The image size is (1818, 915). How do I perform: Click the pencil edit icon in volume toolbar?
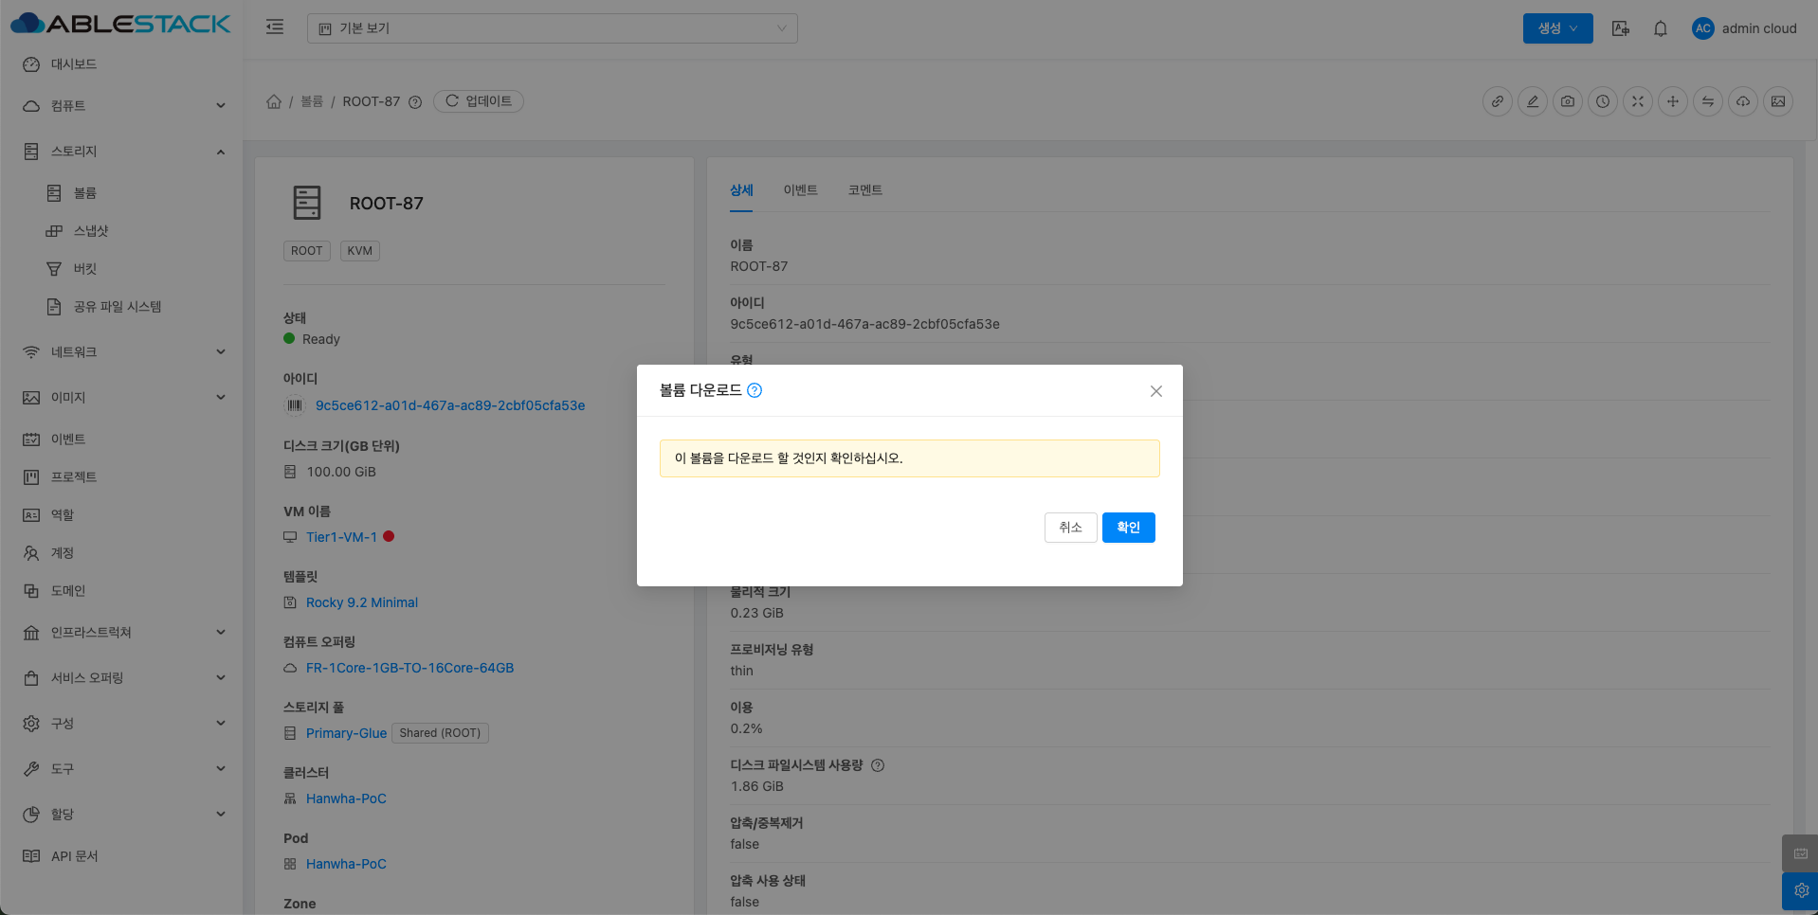(x=1533, y=101)
